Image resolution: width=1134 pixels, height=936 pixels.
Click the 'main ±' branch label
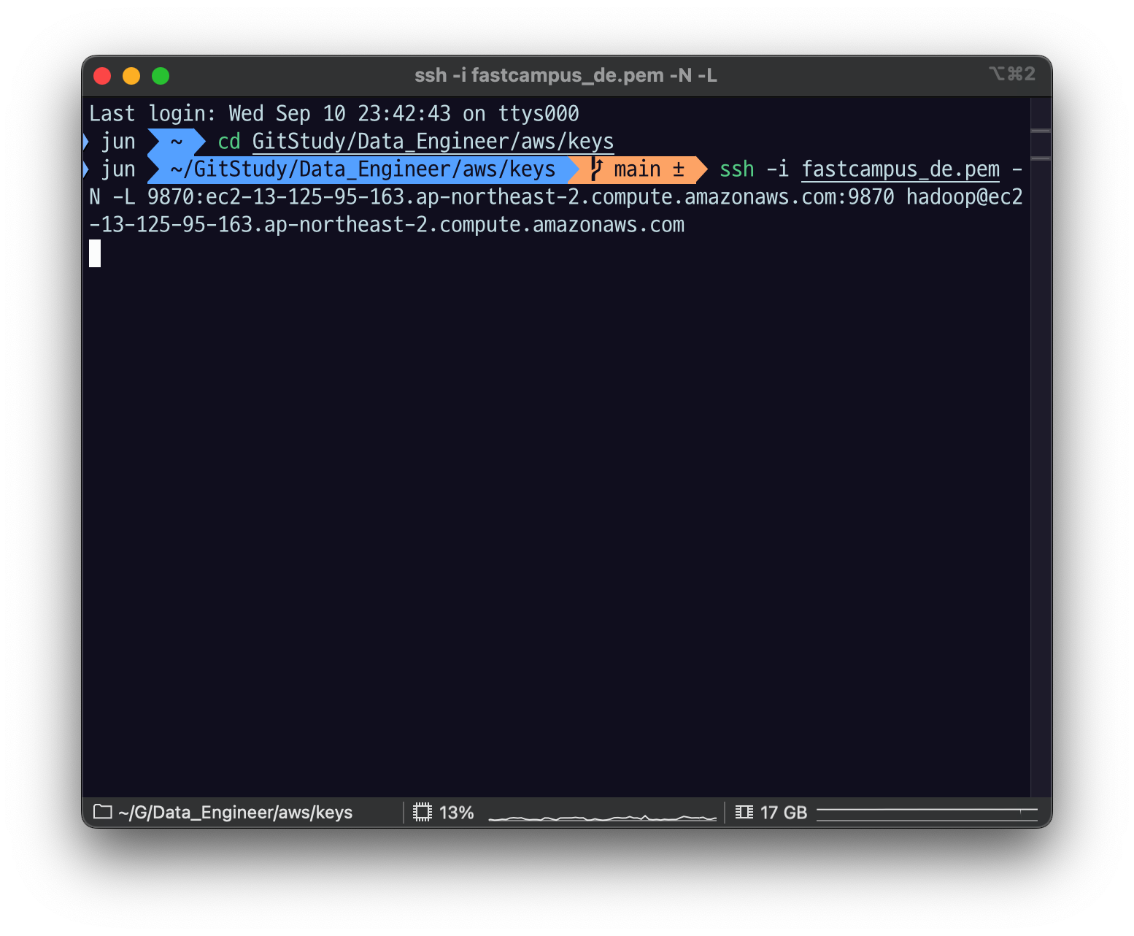point(649,169)
